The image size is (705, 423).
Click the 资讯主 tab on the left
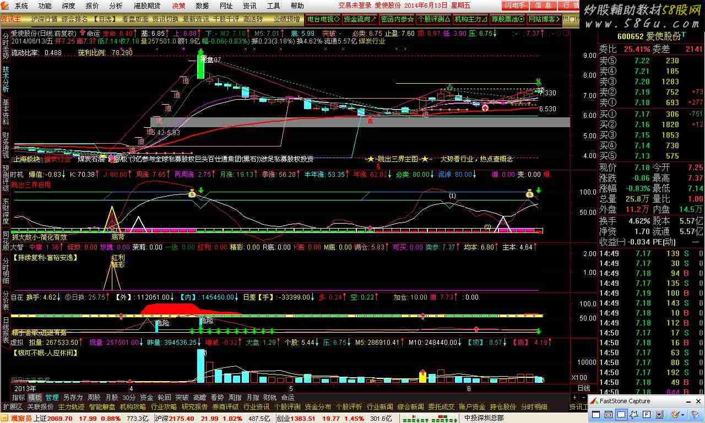(10, 19)
